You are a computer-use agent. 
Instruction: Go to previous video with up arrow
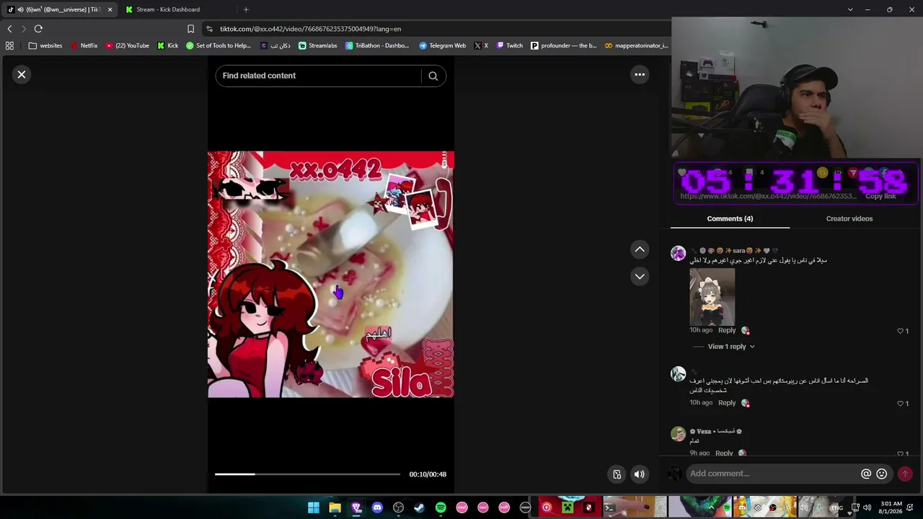[x=640, y=249]
